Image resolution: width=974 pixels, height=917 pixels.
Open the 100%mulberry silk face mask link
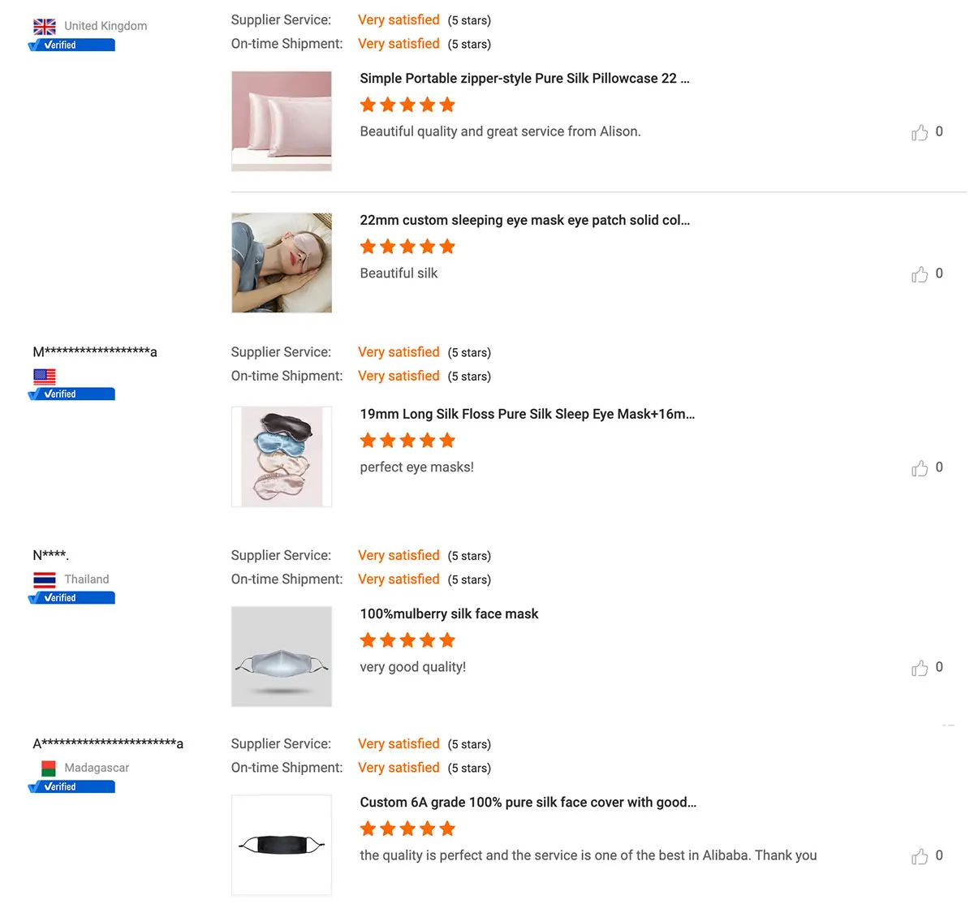pos(449,613)
